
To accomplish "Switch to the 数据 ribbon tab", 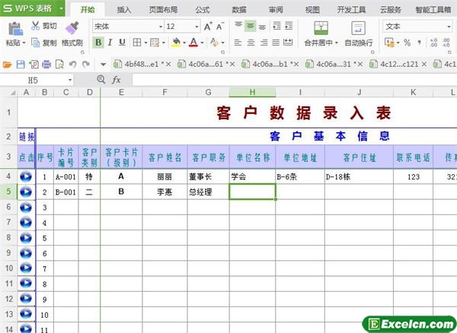I will tap(239, 10).
